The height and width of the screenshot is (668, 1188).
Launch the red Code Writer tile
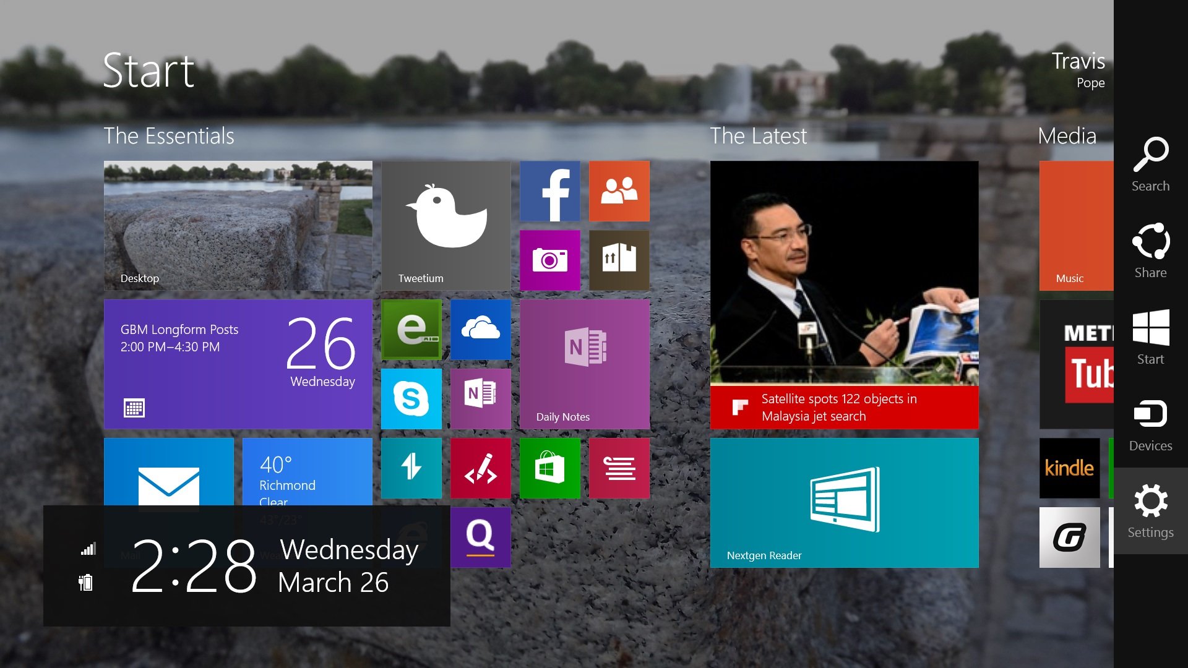click(481, 468)
